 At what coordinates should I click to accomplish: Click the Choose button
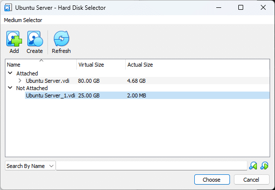tap(212, 180)
